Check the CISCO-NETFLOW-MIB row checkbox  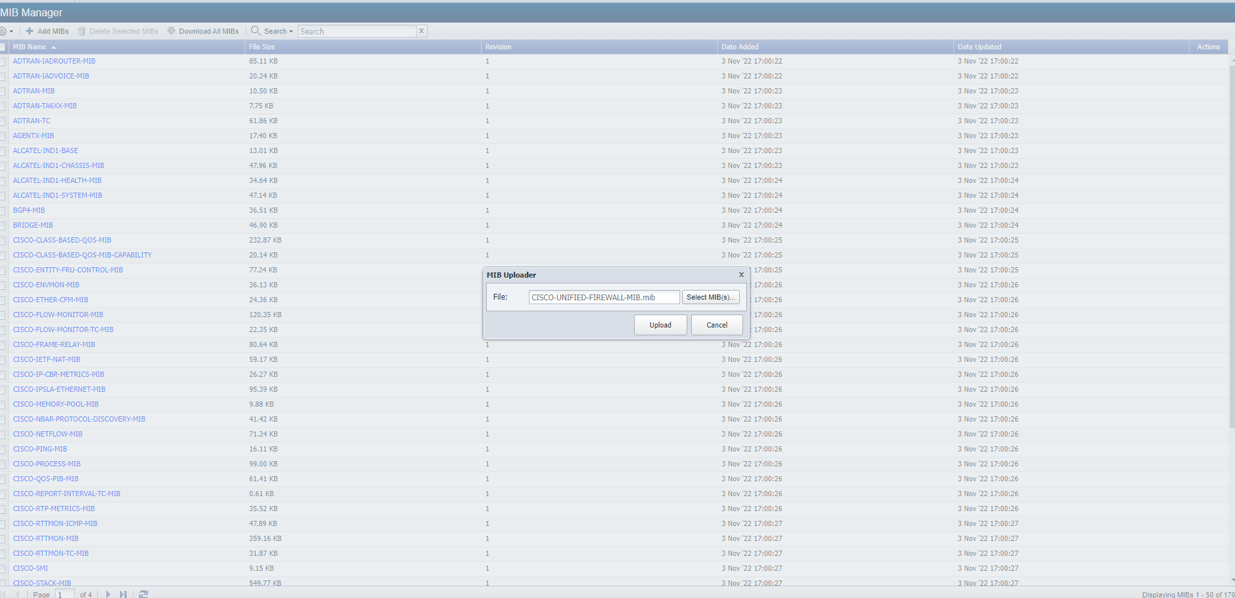pos(3,435)
